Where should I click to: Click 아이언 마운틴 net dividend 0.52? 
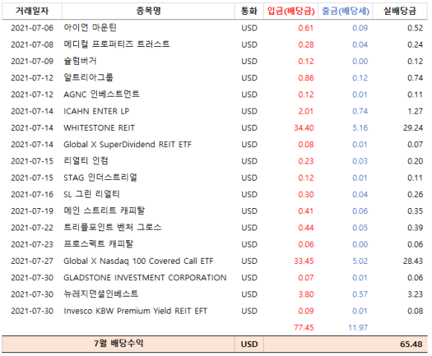tap(415, 28)
